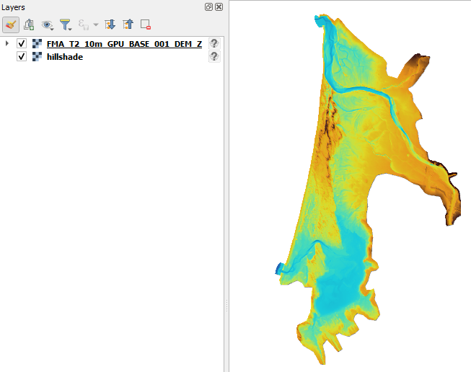471x372 pixels.
Task: Click the Expand All layers icon
Action: (x=110, y=25)
